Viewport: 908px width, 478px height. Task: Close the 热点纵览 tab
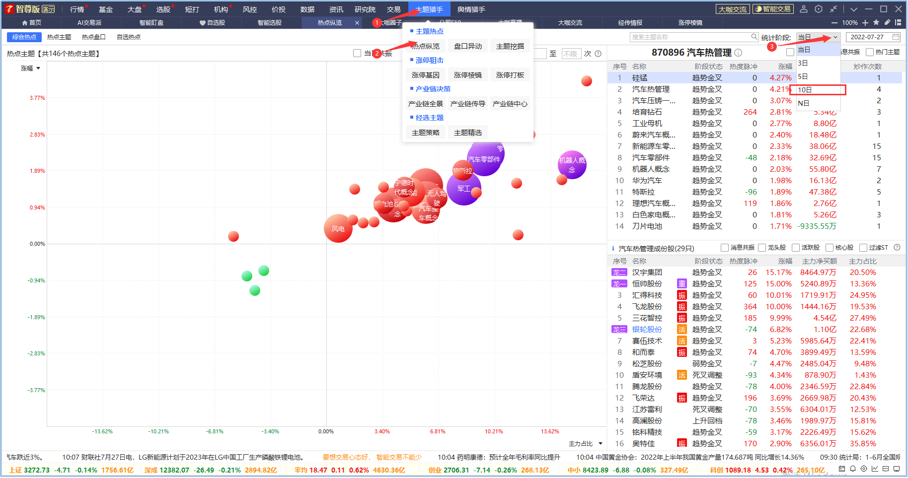click(357, 23)
